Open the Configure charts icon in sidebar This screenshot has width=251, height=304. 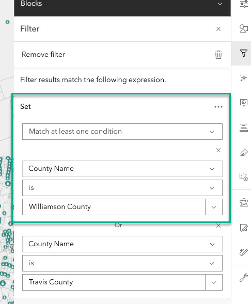tap(244, 177)
